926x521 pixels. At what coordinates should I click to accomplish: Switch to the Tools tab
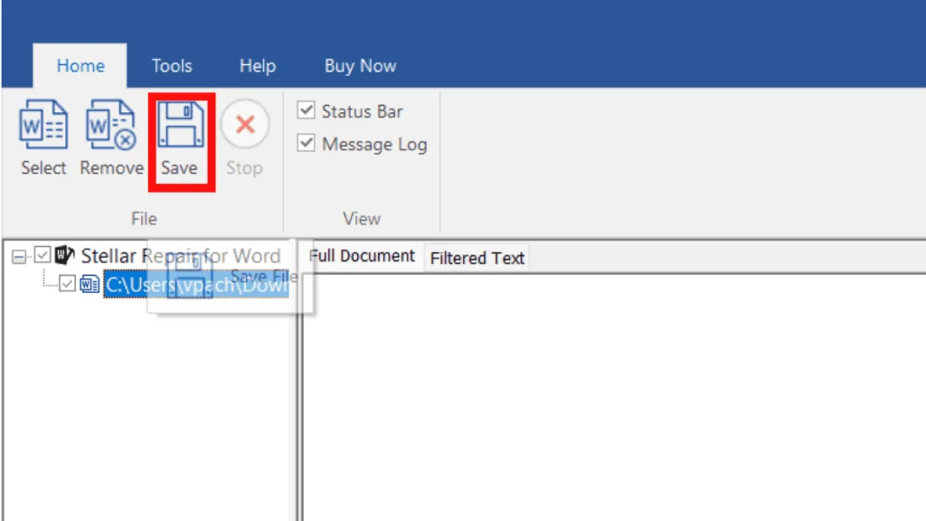171,65
